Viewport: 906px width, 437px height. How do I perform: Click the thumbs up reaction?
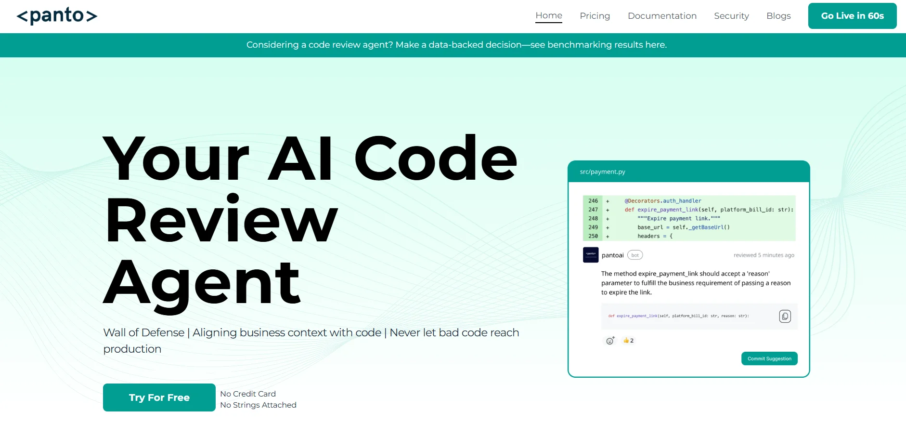[628, 341]
